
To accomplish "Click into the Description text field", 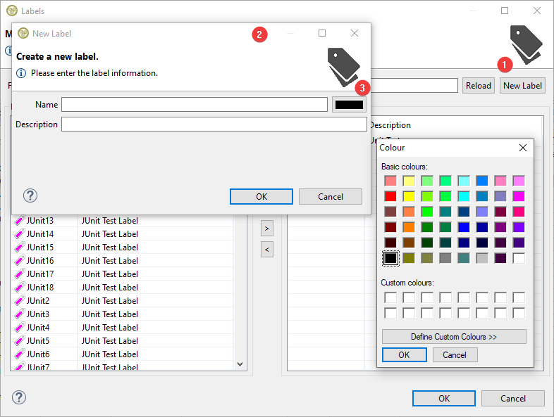I will pos(214,124).
